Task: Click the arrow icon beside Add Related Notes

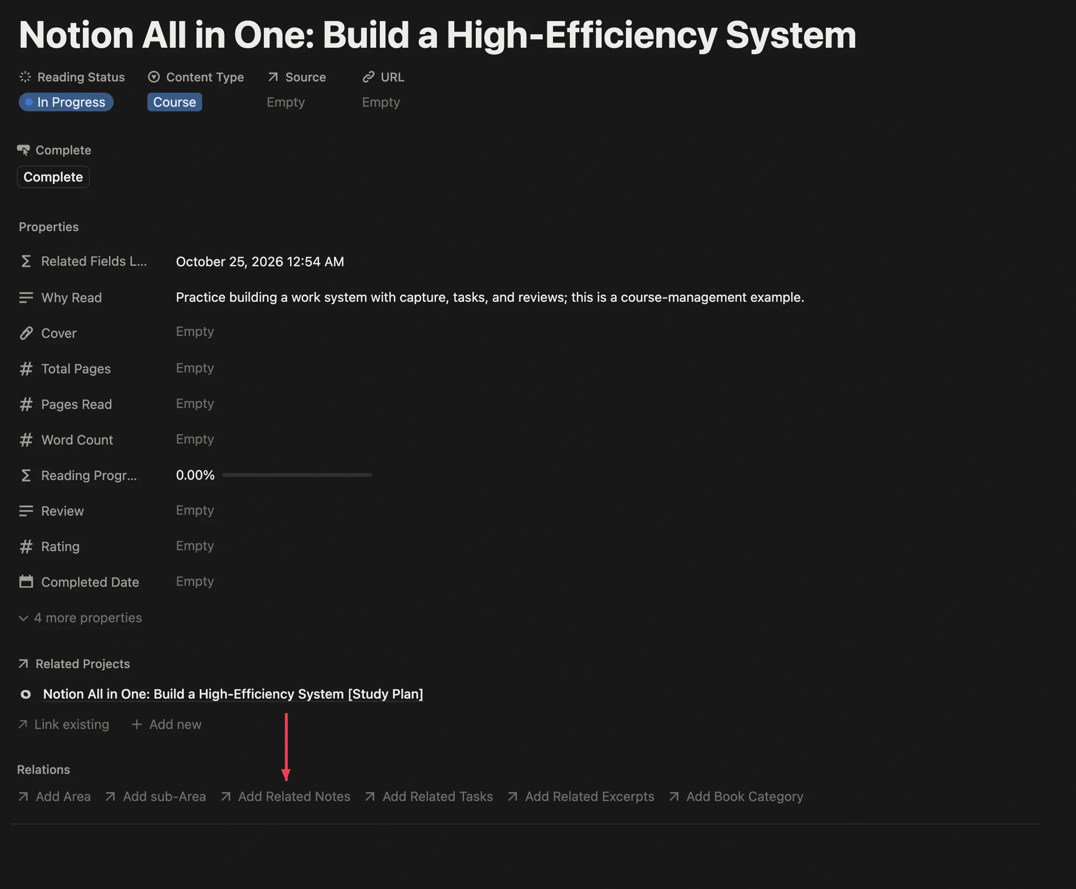Action: pos(226,796)
